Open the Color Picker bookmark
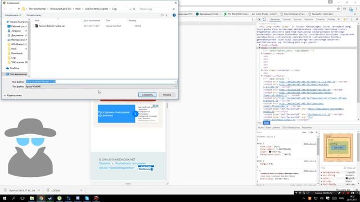This screenshot has height=202, width=360. tap(264, 14)
